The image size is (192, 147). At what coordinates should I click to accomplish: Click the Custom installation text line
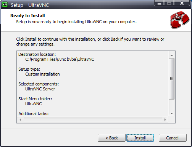pyautogui.click(x=42, y=74)
